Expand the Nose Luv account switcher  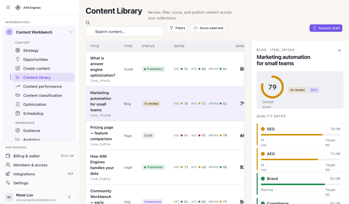69,197
